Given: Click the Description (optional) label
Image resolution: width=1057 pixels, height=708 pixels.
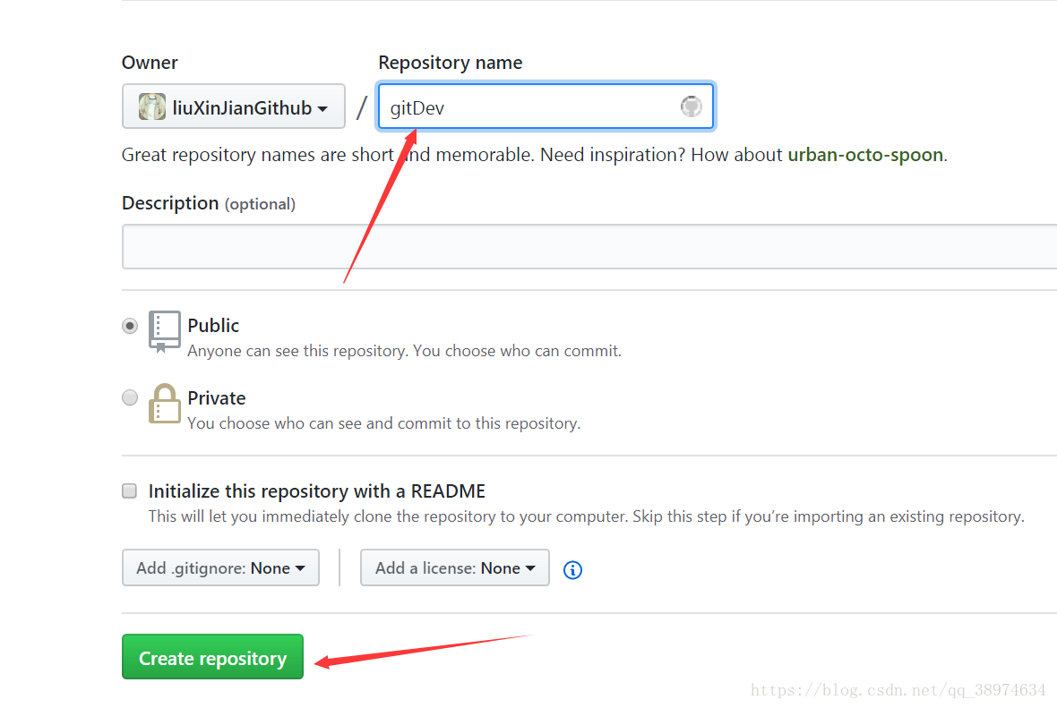Looking at the screenshot, I should pyautogui.click(x=208, y=203).
